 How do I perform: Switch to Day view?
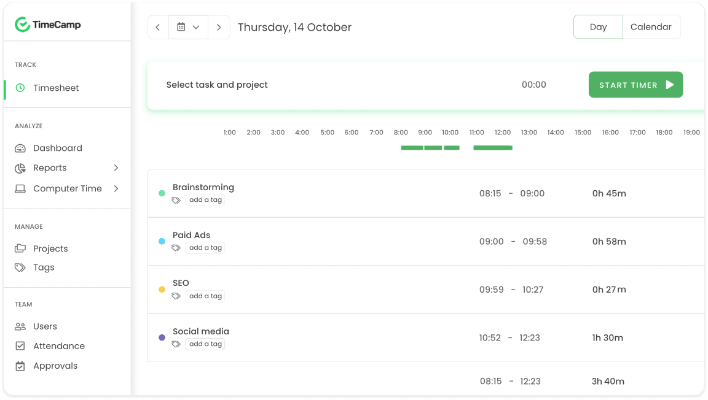tap(598, 27)
